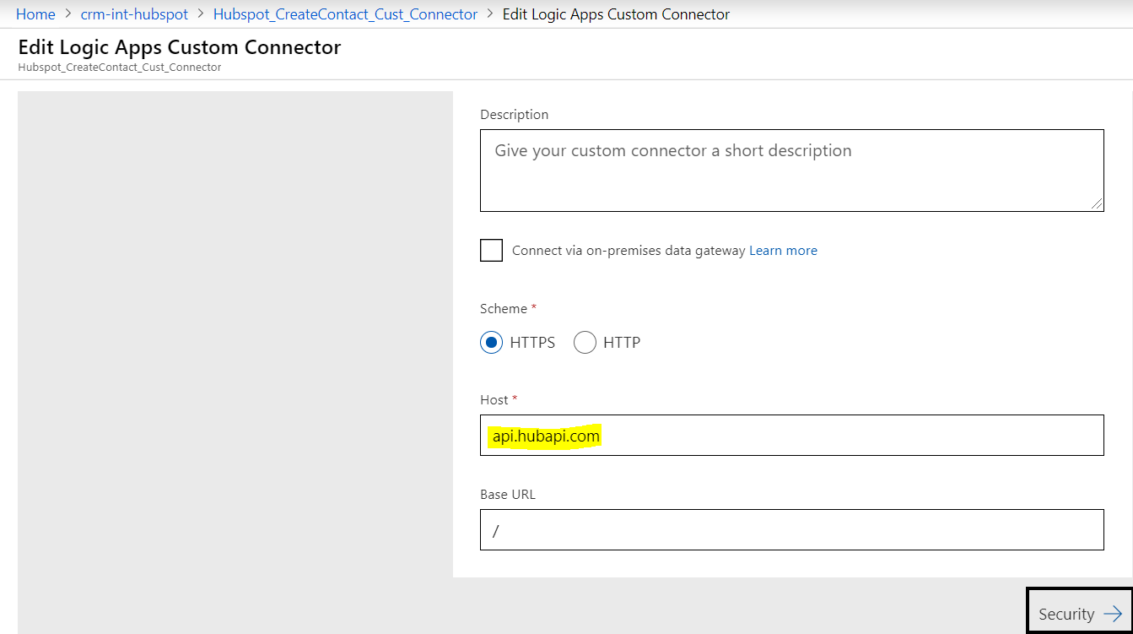Select the Host input containing api.hubapi.com
1133x634 pixels.
791,435
